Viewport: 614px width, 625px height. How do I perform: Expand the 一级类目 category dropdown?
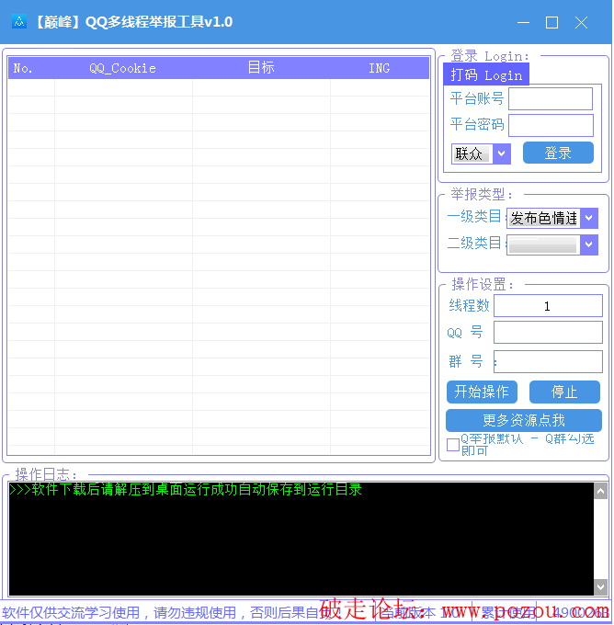[x=553, y=219]
